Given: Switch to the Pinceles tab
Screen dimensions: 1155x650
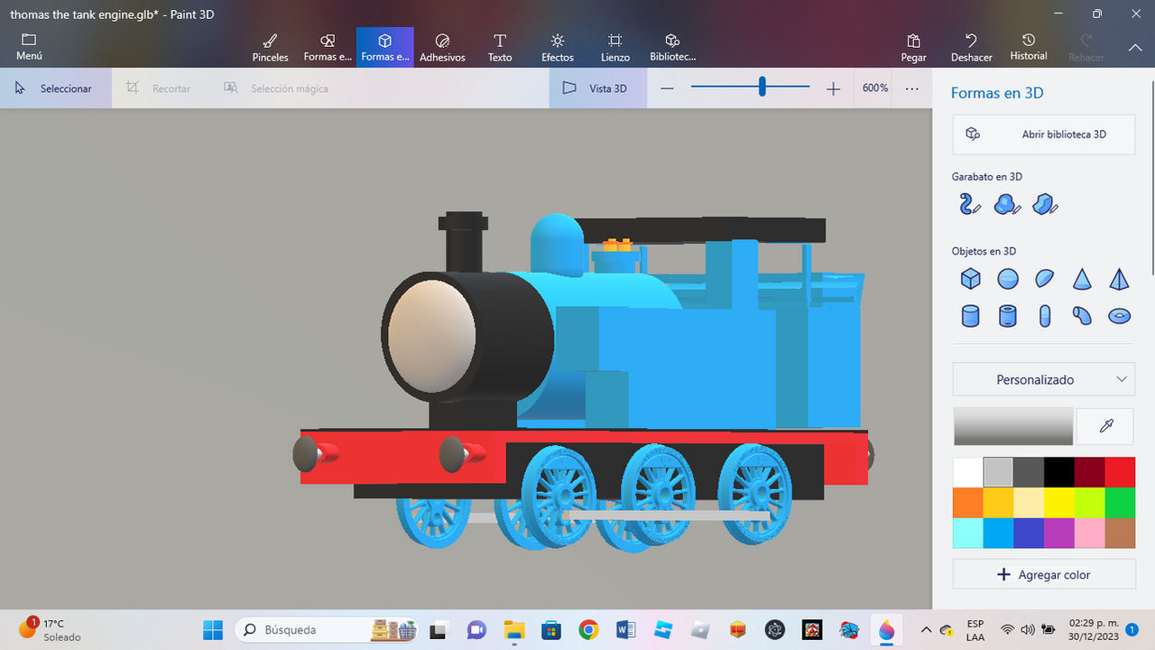Looking at the screenshot, I should [x=270, y=47].
